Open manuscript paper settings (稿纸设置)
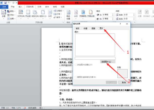The height and width of the screenshot is (110, 154). [x=68, y=15]
